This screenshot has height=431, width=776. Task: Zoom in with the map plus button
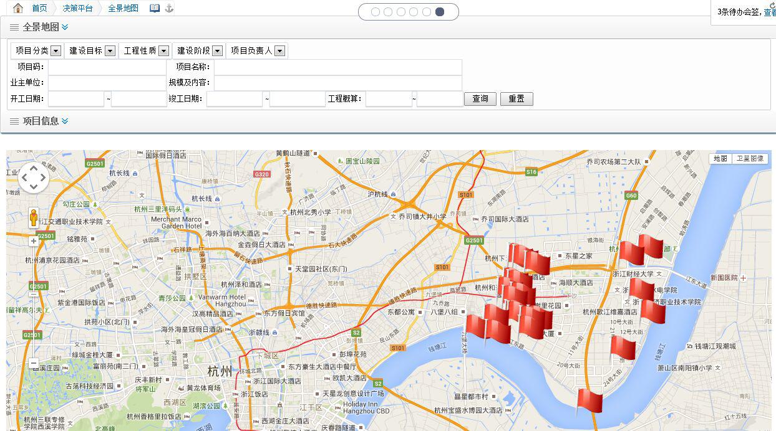click(x=34, y=241)
